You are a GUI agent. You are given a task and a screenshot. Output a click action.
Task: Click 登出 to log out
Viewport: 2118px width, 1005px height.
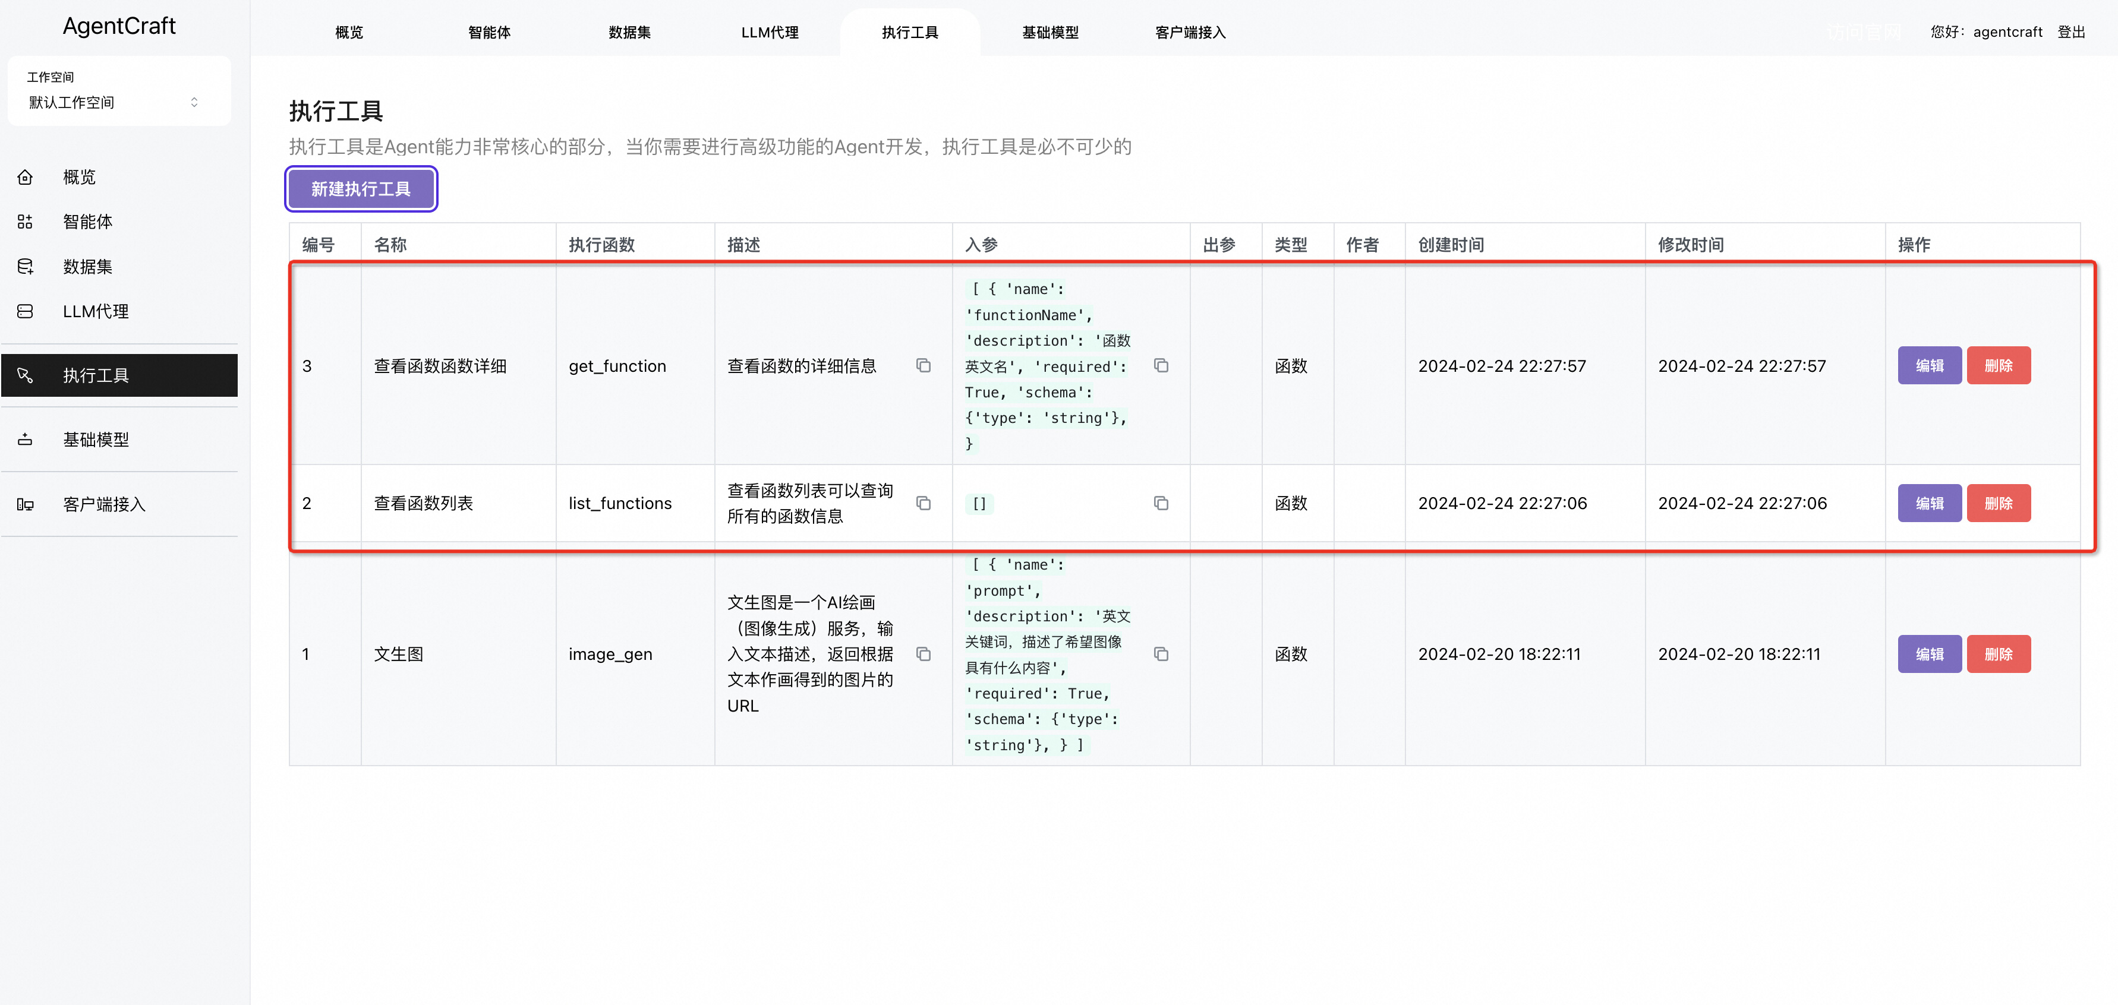pyautogui.click(x=2071, y=32)
